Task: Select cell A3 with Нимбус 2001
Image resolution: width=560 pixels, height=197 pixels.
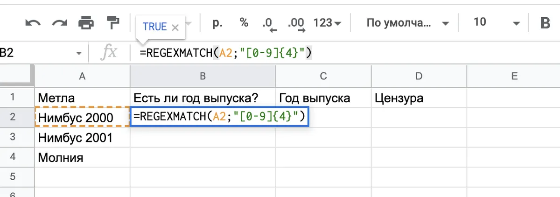Action: pos(82,138)
